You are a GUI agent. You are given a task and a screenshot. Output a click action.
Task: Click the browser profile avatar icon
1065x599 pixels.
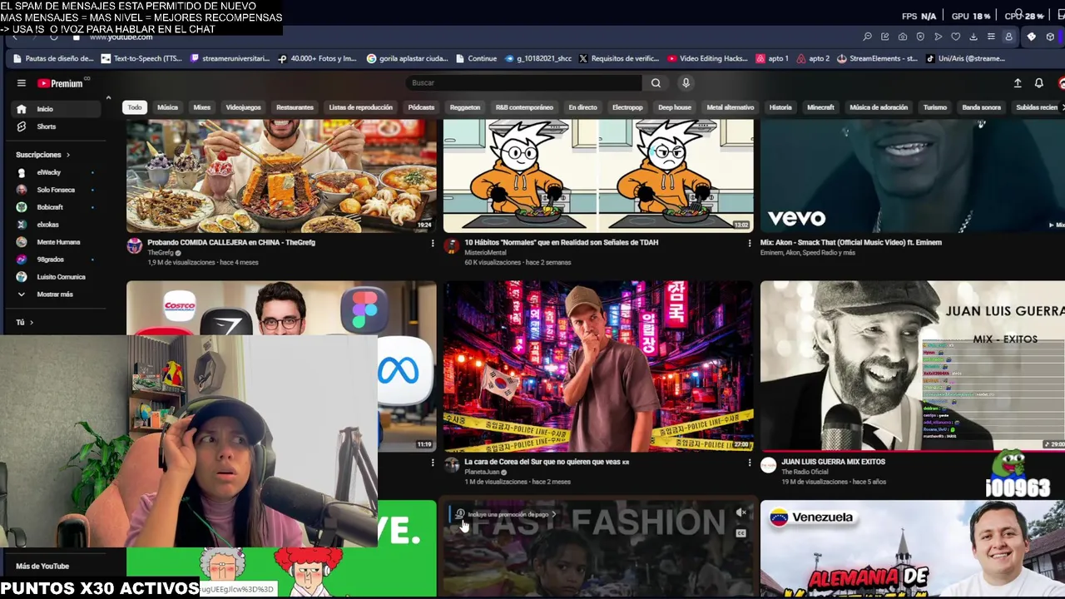point(1008,37)
